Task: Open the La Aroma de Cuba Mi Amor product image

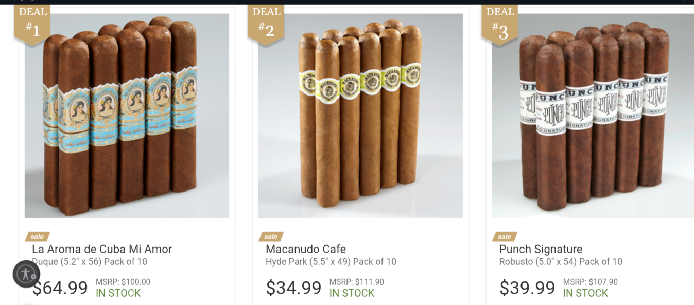Action: coord(127,116)
